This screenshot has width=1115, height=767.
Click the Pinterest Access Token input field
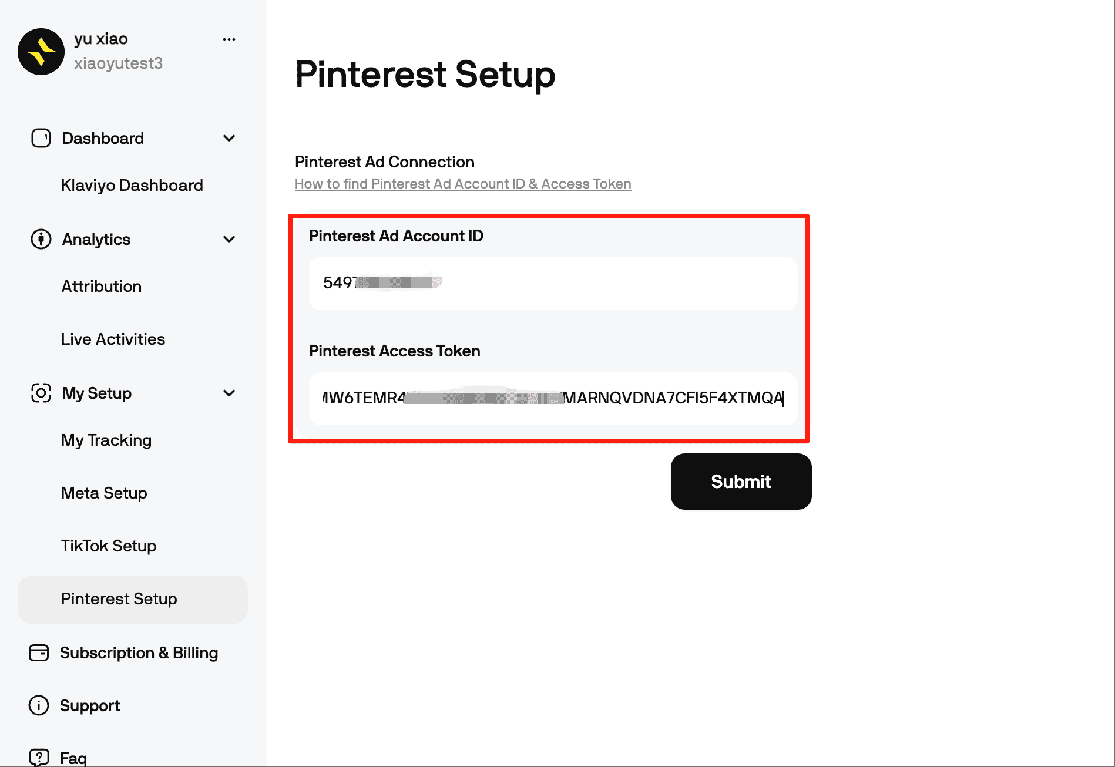(x=552, y=399)
